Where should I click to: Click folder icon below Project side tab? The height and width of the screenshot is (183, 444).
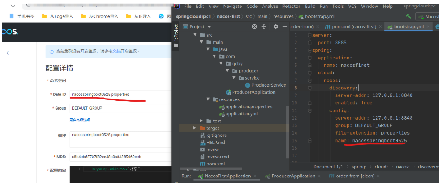(x=176, y=45)
